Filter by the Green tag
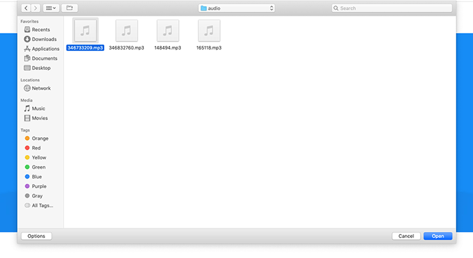The width and height of the screenshot is (473, 258). [x=38, y=167]
